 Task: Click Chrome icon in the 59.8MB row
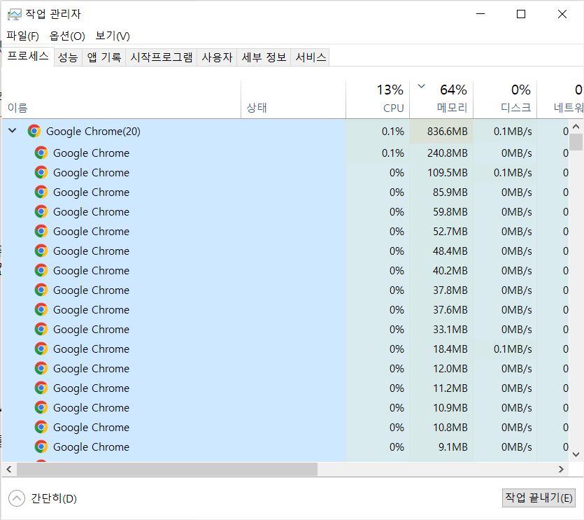pyautogui.click(x=41, y=212)
